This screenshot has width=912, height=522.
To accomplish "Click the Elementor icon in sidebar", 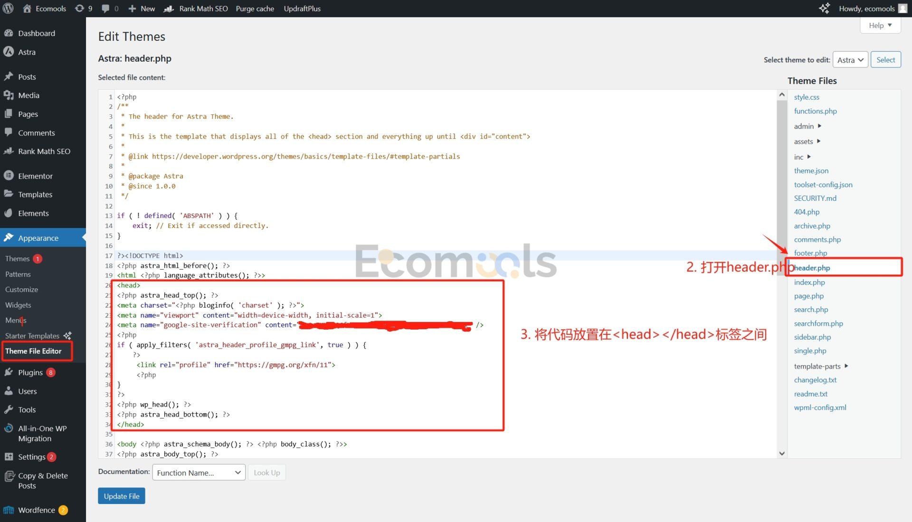I will (x=9, y=176).
